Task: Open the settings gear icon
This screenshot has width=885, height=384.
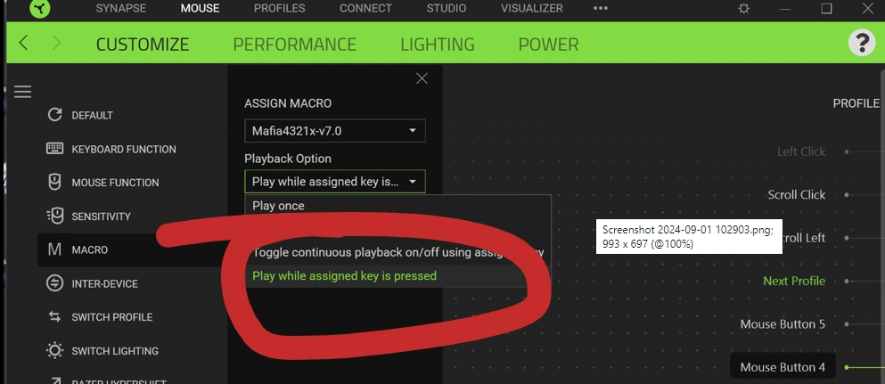Action: pyautogui.click(x=744, y=8)
